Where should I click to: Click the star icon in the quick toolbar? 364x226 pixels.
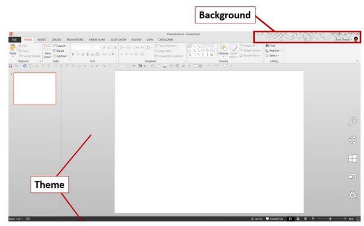[x=189, y=66]
